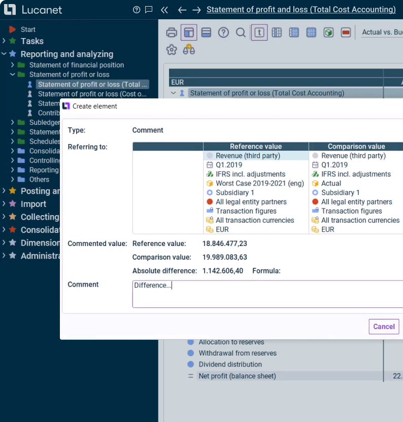Collapse the Reporting and analyzing section
Screen dimensions: 403x422
(x=4, y=54)
